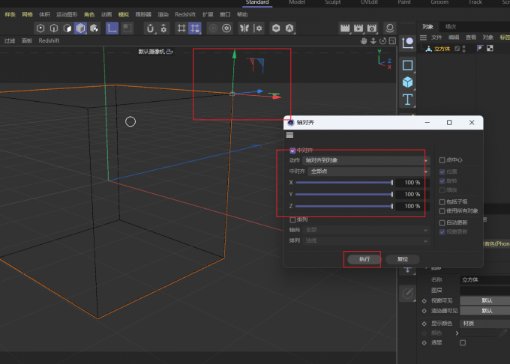Switch to the Model layout tab
Image resolution: width=510 pixels, height=364 pixels.
[297, 2]
